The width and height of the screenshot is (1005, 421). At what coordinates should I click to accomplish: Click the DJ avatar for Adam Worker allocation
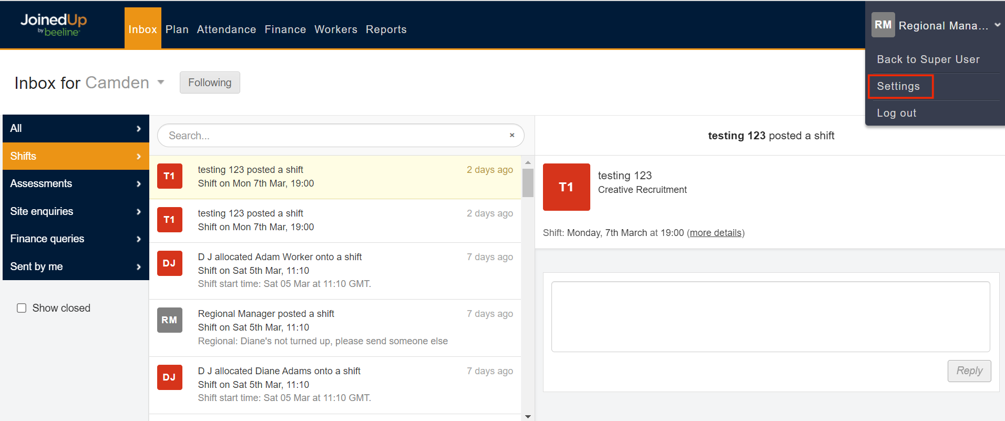tap(169, 263)
